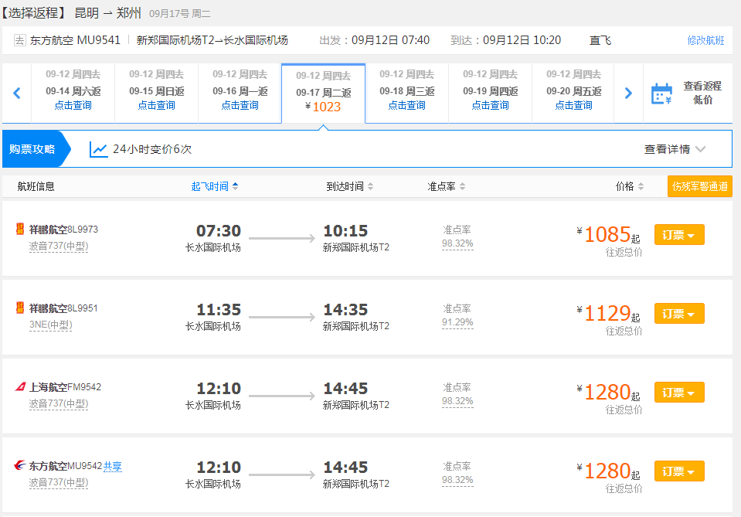741x517 pixels.
Task: Click the price trend chart icon
Action: pos(98,149)
